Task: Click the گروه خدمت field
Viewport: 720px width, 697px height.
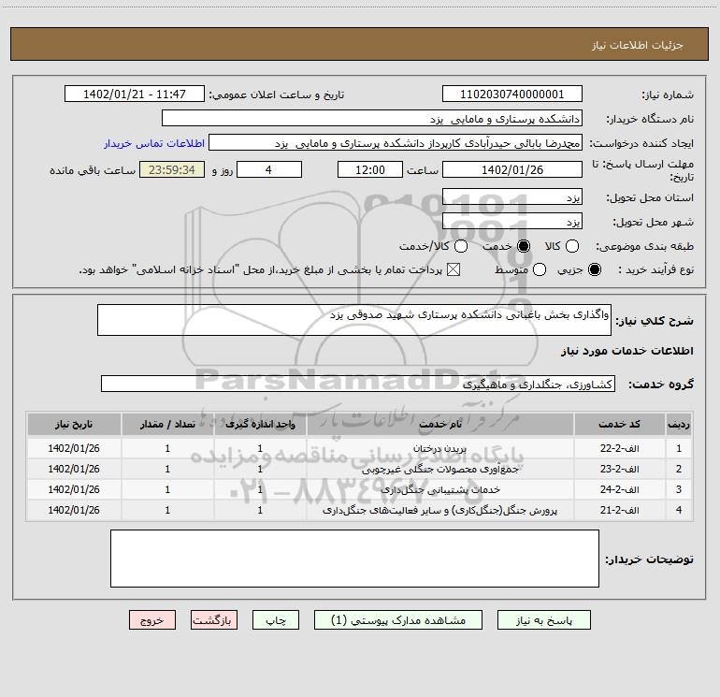Action: click(358, 384)
